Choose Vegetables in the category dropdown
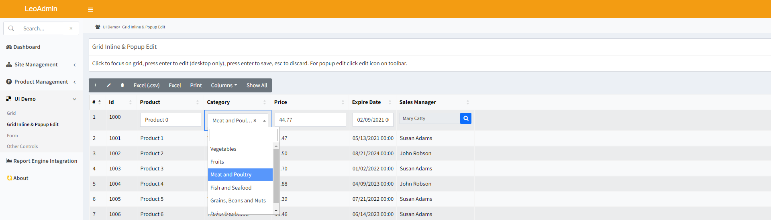The width and height of the screenshot is (771, 220). tap(223, 149)
